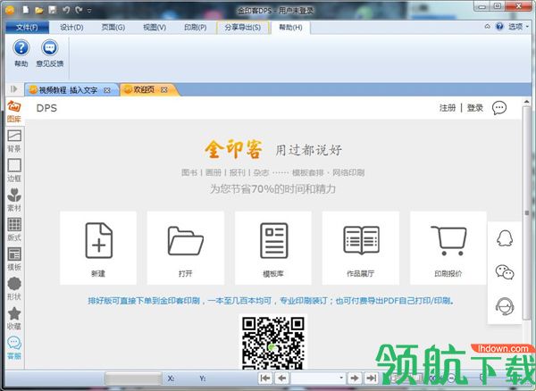536x391 pixels.
Task: Click the application logo button top-left
Action: [x=10, y=10]
